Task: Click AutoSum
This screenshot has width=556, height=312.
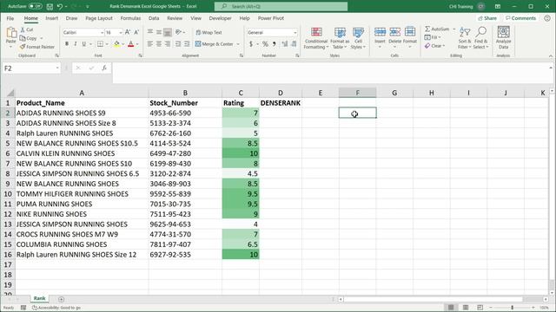Action: click(437, 29)
